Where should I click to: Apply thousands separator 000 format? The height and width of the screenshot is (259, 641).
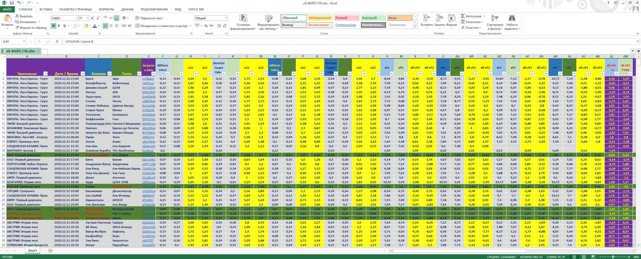(x=211, y=26)
